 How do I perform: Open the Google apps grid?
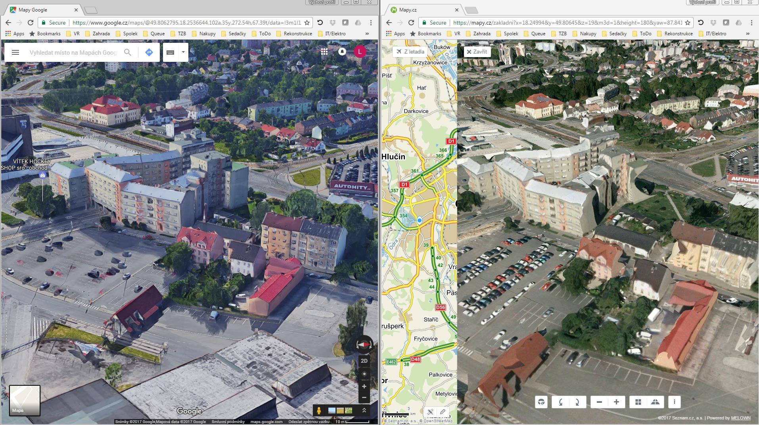pyautogui.click(x=324, y=52)
